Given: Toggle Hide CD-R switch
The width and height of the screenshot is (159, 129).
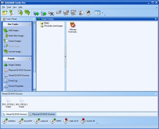Looking at the screenshot, I should tap(71, 121).
